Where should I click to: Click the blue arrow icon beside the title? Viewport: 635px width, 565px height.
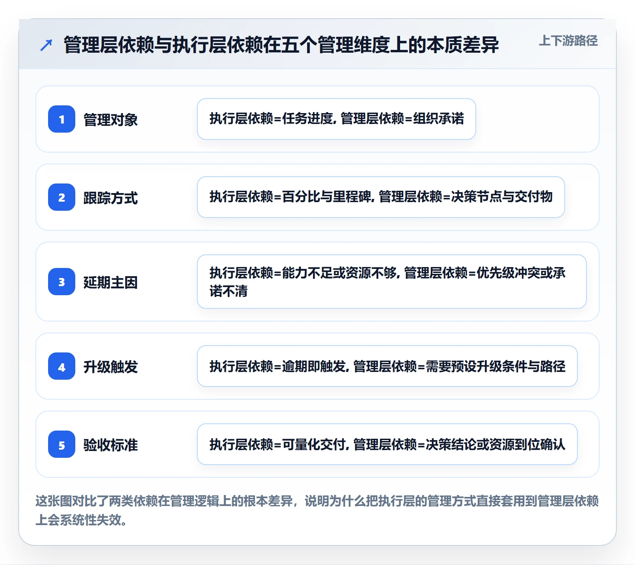46,45
